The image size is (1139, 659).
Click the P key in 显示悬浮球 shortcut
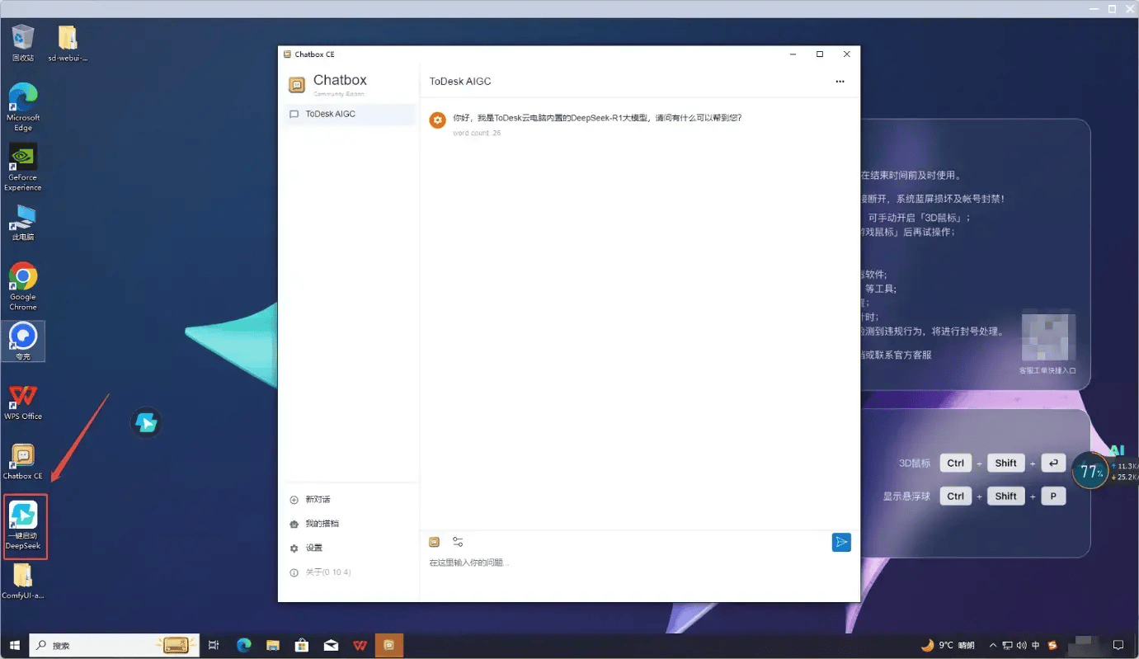click(x=1053, y=496)
